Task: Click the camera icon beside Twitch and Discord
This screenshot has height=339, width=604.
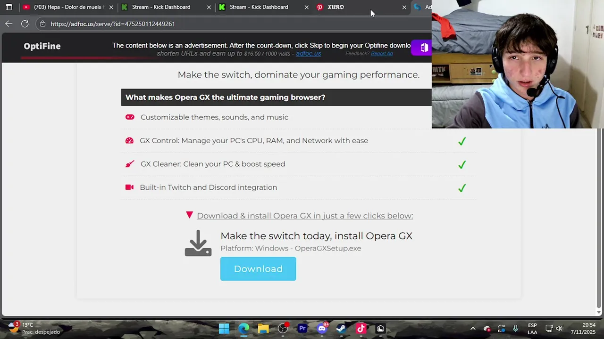Action: 129,187
